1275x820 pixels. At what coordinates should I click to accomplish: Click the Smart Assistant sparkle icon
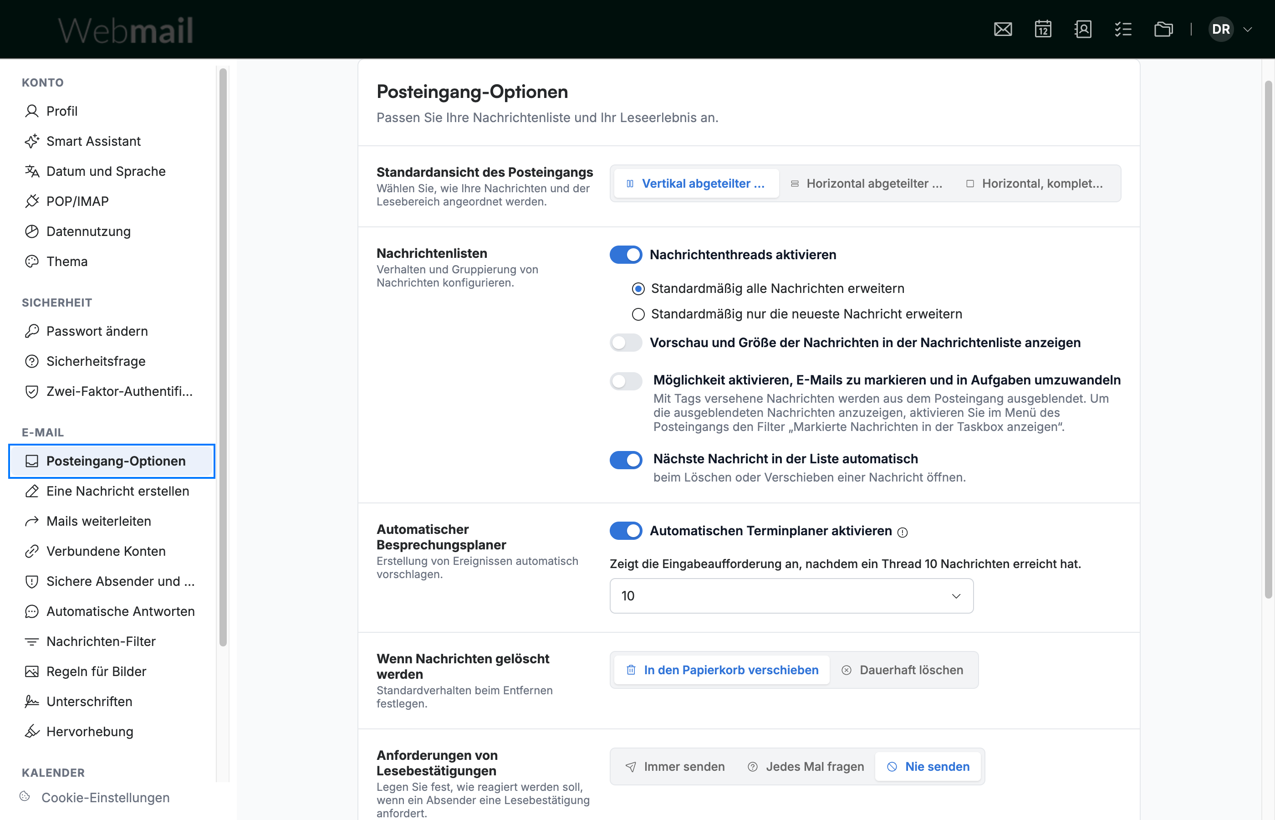click(32, 141)
